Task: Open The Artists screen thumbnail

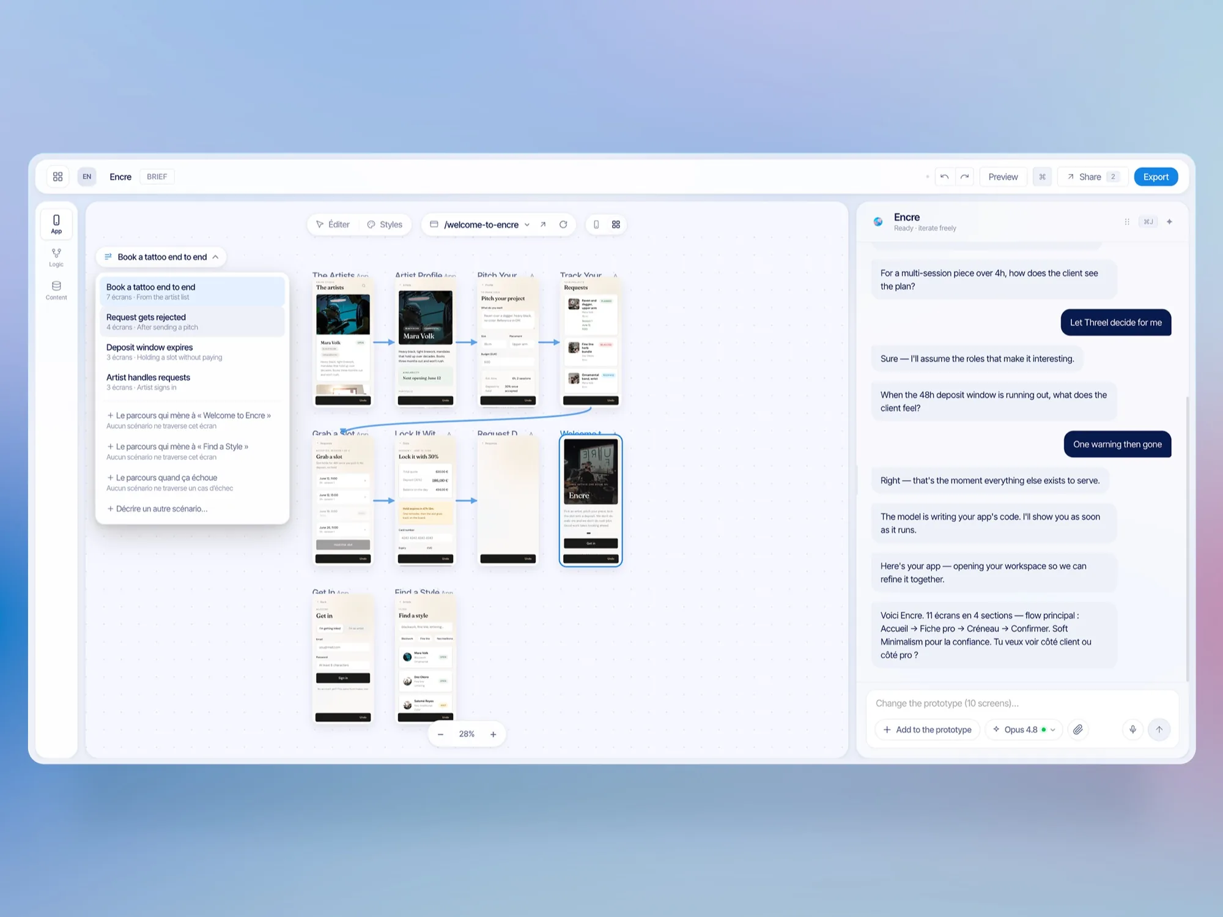Action: click(343, 343)
